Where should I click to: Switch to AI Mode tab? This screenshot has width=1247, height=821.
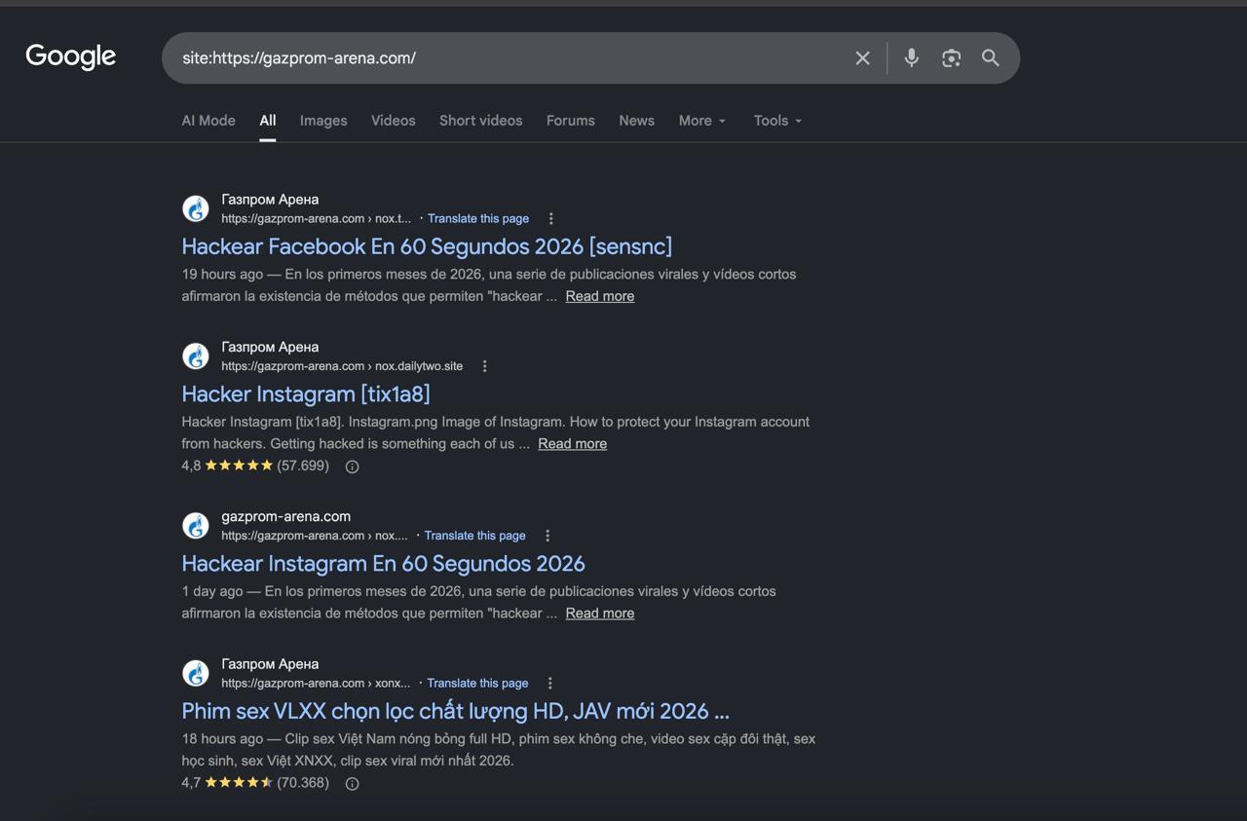(208, 121)
